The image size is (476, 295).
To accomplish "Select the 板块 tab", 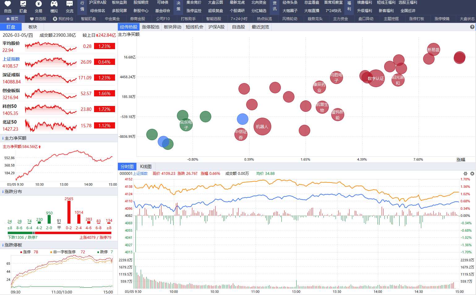I will pos(33,27).
